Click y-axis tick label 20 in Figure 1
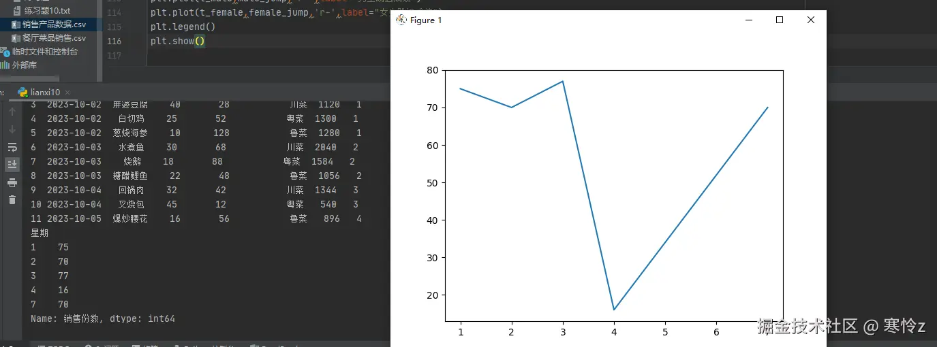 point(433,295)
